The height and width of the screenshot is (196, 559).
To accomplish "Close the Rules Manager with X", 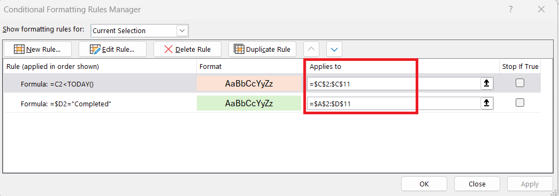I will click(x=541, y=10).
